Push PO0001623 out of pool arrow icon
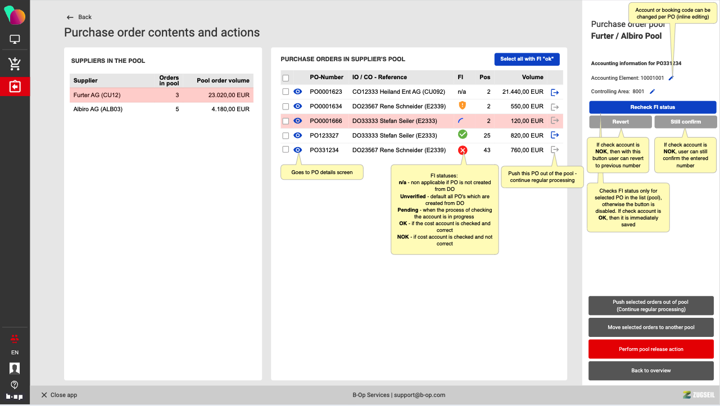Screen dimensions: 720x406 555,92
